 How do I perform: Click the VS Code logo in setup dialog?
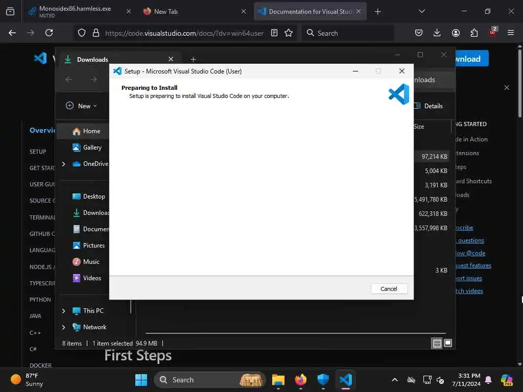click(x=399, y=94)
